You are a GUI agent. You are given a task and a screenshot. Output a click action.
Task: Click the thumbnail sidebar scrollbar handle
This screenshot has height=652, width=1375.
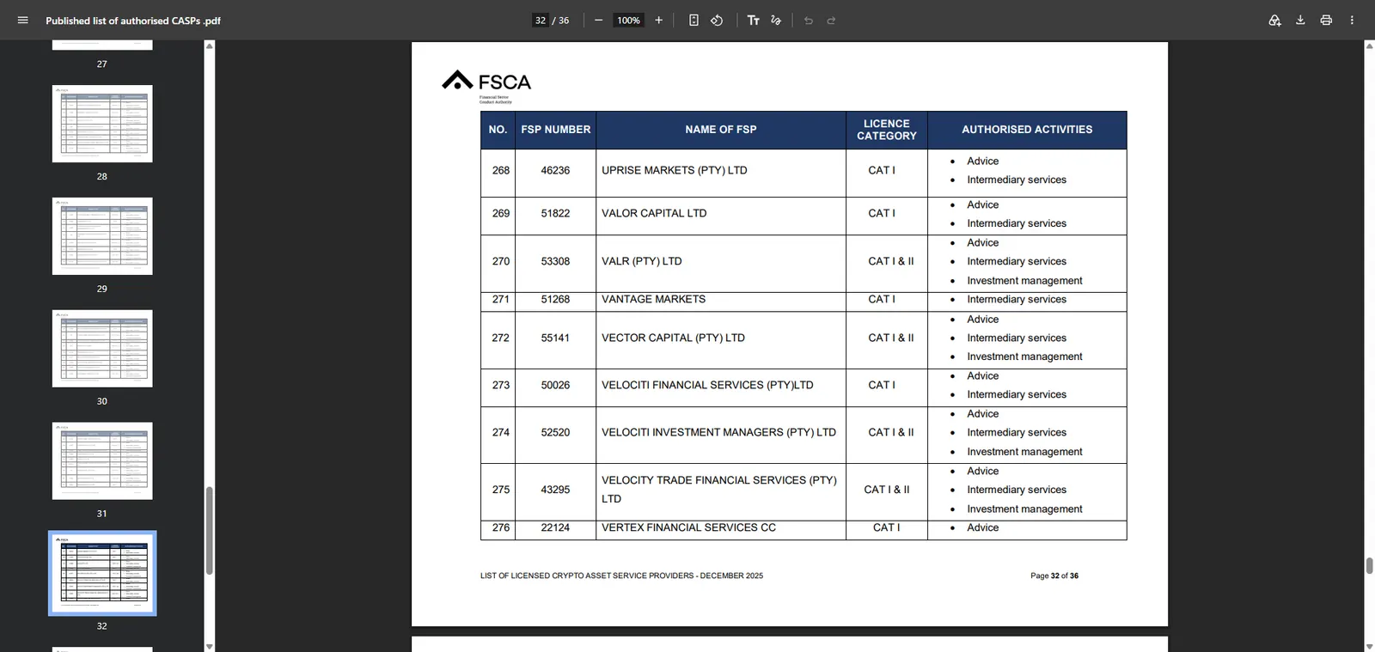209,531
